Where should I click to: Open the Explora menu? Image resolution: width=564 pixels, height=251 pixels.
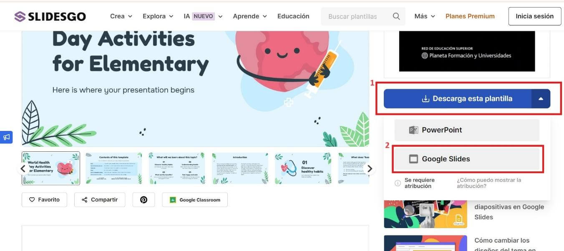pyautogui.click(x=157, y=16)
